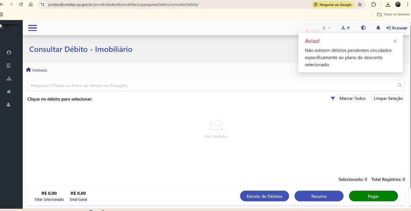
Task: Click the green Pagar button
Action: coord(373,196)
